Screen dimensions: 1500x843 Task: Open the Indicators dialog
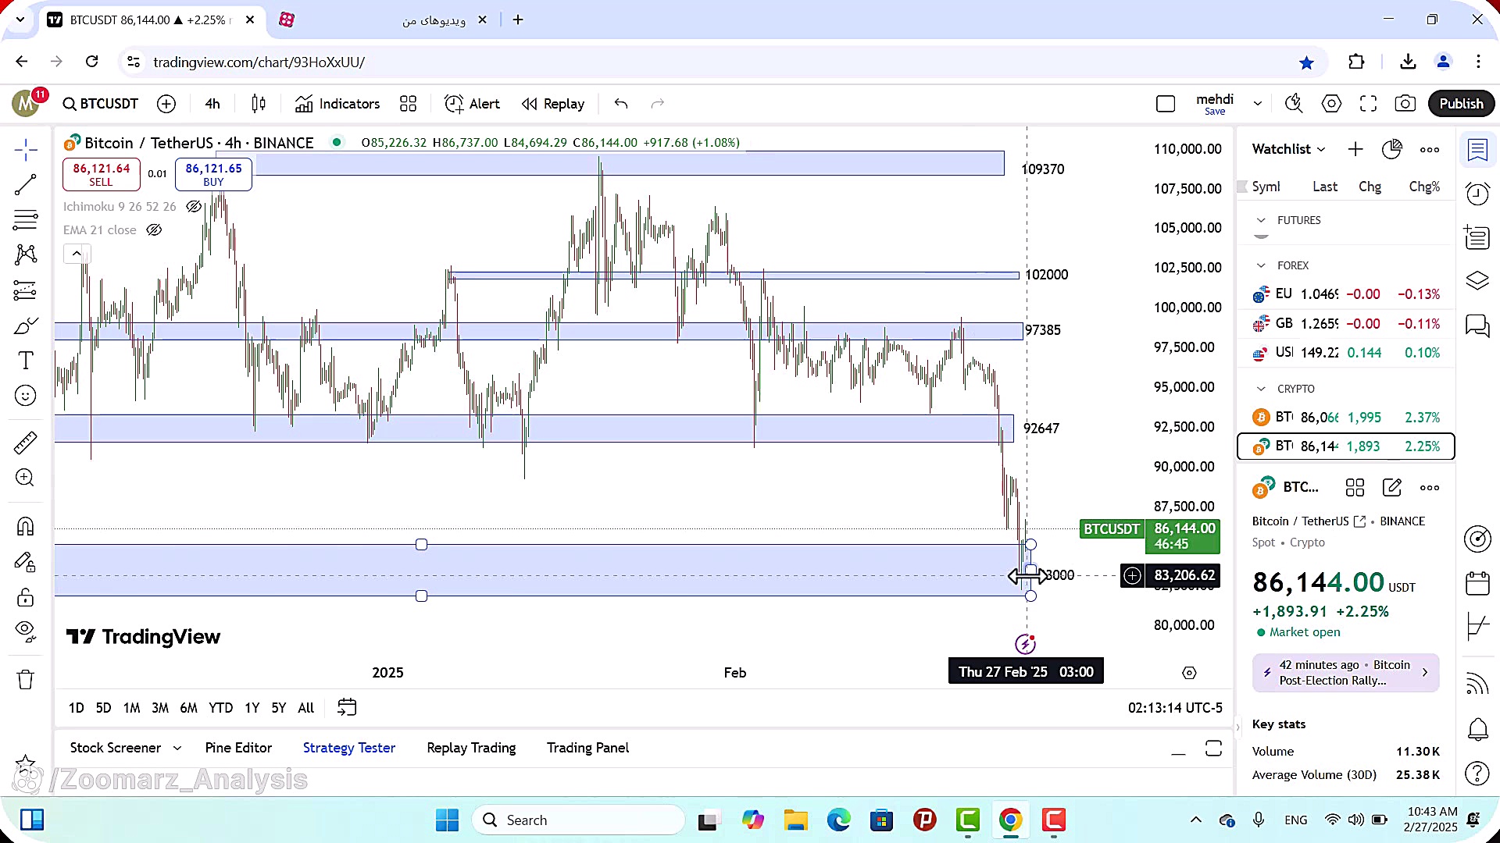(337, 104)
